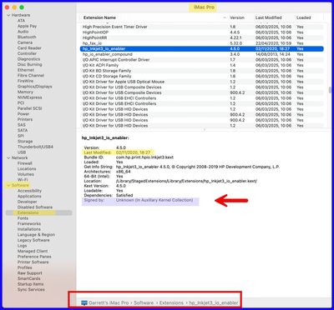Viewport: 334px width, 310px height.
Task: Select Fibre Channel in the sidebar
Action: point(31,76)
